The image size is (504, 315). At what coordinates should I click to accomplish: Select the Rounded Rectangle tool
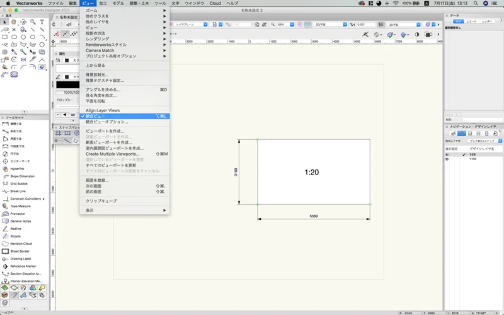14,37
